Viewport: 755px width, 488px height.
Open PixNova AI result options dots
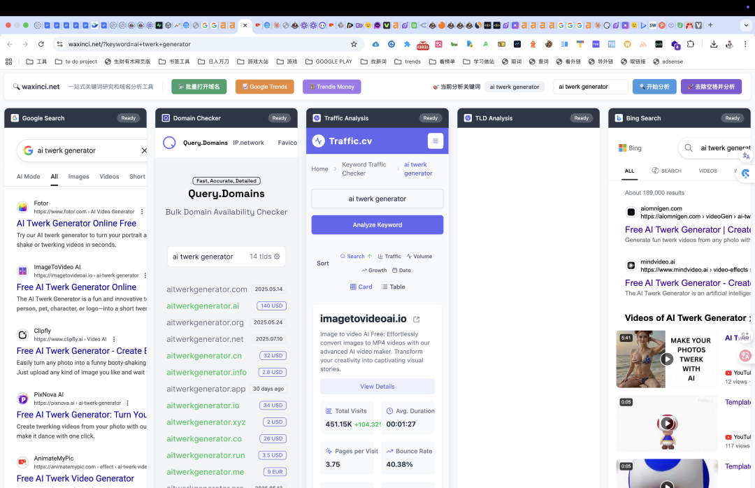pyautogui.click(x=127, y=403)
